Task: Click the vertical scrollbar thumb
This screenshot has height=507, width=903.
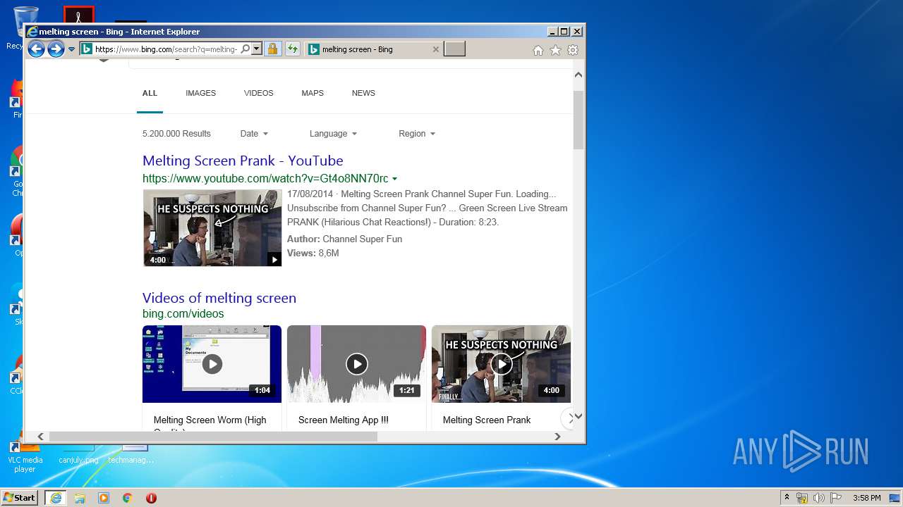Action: click(x=578, y=120)
